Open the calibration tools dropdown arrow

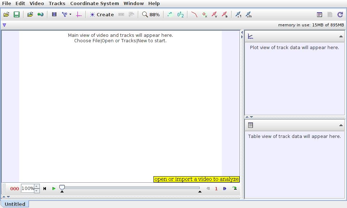70,15
